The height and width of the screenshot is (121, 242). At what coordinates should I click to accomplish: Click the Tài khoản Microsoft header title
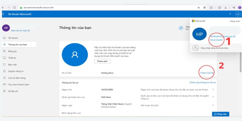(x=20, y=14)
